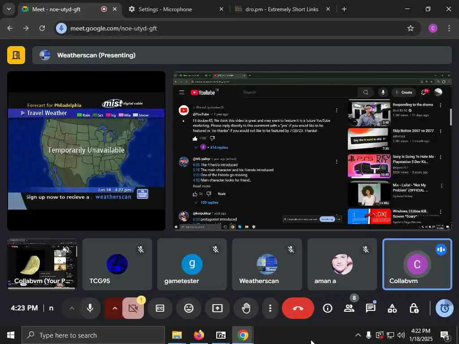Mute the microphone in Meet toolbar
This screenshot has width=459, height=344.
90,308
